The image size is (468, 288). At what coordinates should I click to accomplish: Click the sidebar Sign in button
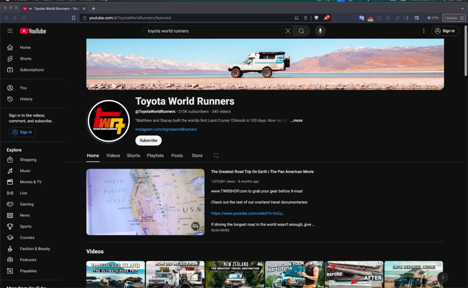[22, 132]
